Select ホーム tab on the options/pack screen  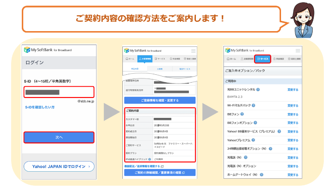[231, 59]
